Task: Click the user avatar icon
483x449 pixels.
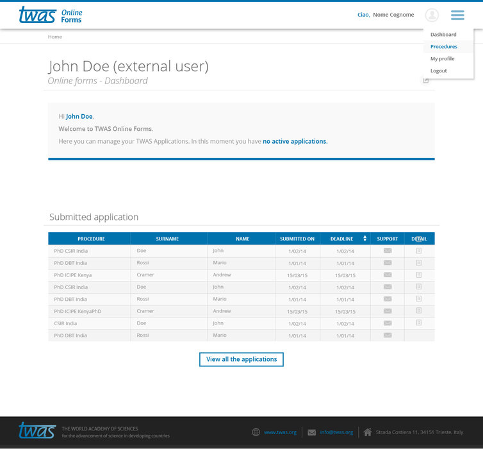Action: (x=432, y=15)
